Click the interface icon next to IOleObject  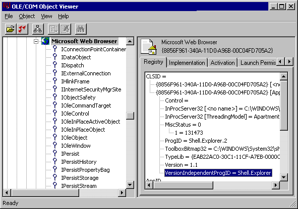(55, 137)
